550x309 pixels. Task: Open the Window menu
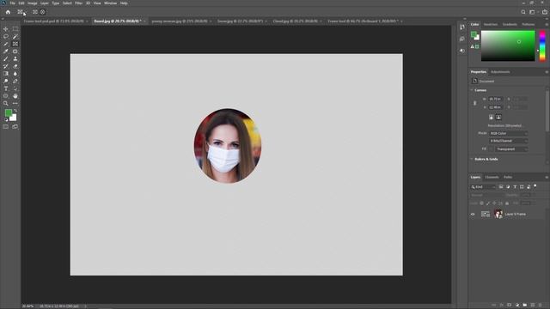coord(111,3)
